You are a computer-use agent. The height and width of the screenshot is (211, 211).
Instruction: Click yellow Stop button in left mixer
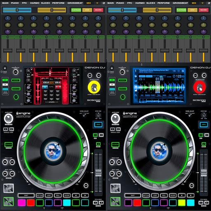tap(87, 10)
